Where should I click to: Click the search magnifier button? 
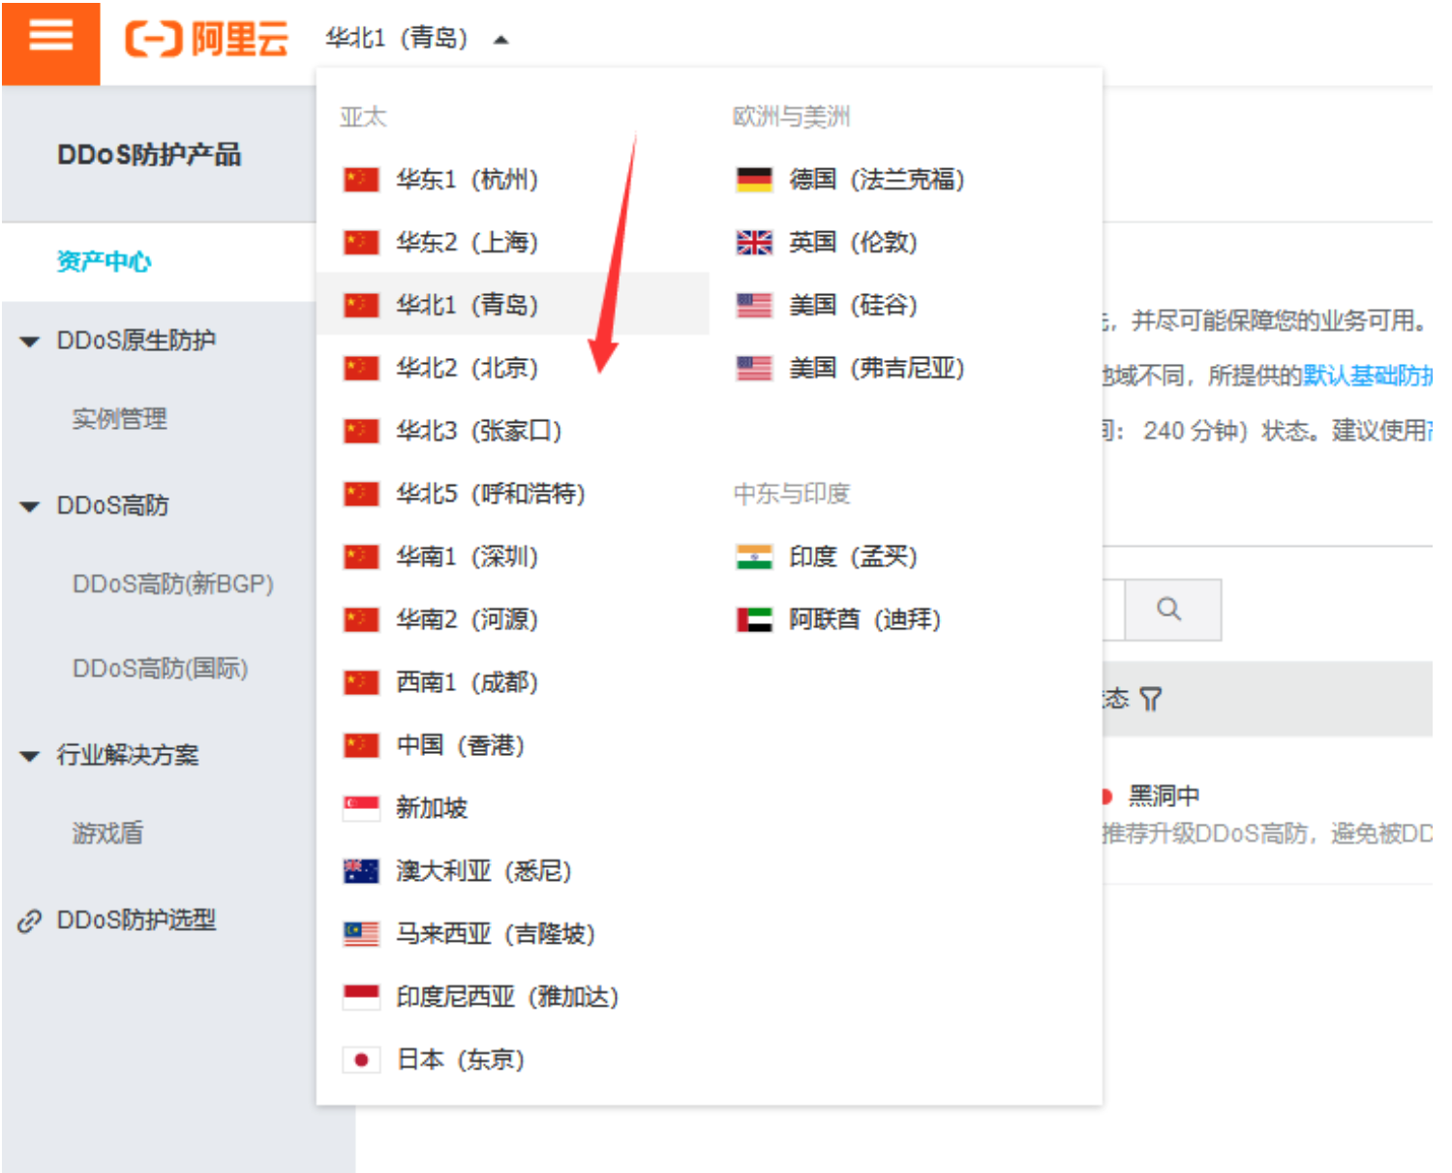pyautogui.click(x=1172, y=610)
